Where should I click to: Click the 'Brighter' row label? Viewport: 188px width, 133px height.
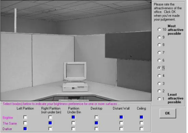click(8, 118)
